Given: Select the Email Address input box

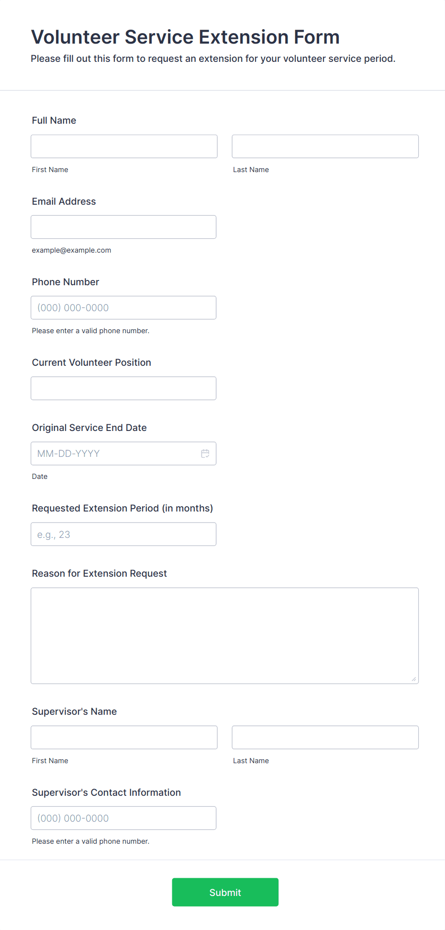Looking at the screenshot, I should (x=123, y=227).
